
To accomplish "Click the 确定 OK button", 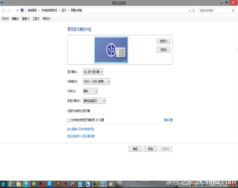I will click(135, 149).
